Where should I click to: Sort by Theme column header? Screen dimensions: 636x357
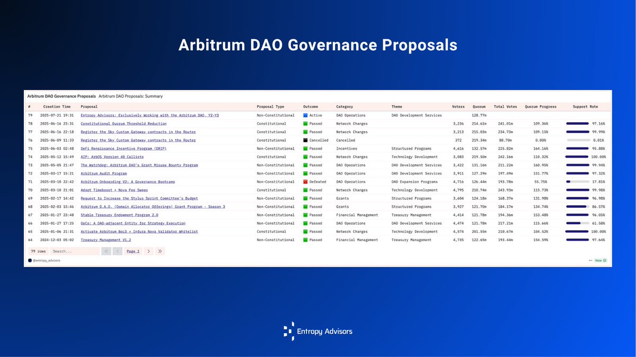point(397,106)
